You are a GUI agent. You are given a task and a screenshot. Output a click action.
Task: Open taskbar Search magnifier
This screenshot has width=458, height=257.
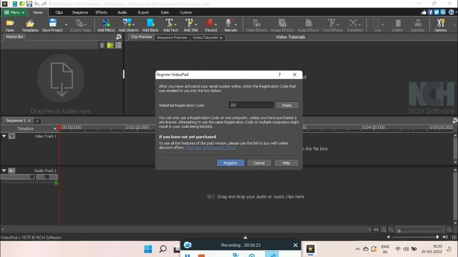(163, 249)
